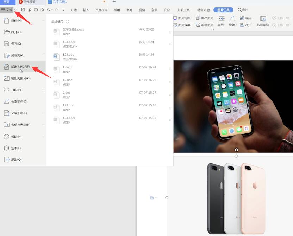Click the 图片效果 picture effects tool
293x236 pixels.
pos(183,25)
